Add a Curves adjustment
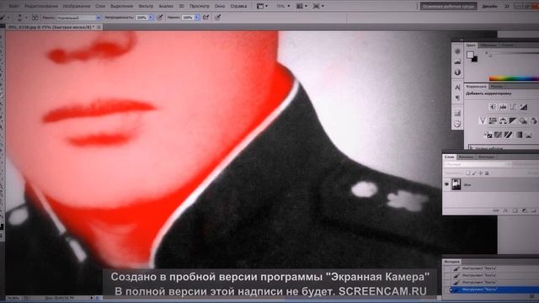Viewport: 539px width, 303px height. tap(513, 107)
